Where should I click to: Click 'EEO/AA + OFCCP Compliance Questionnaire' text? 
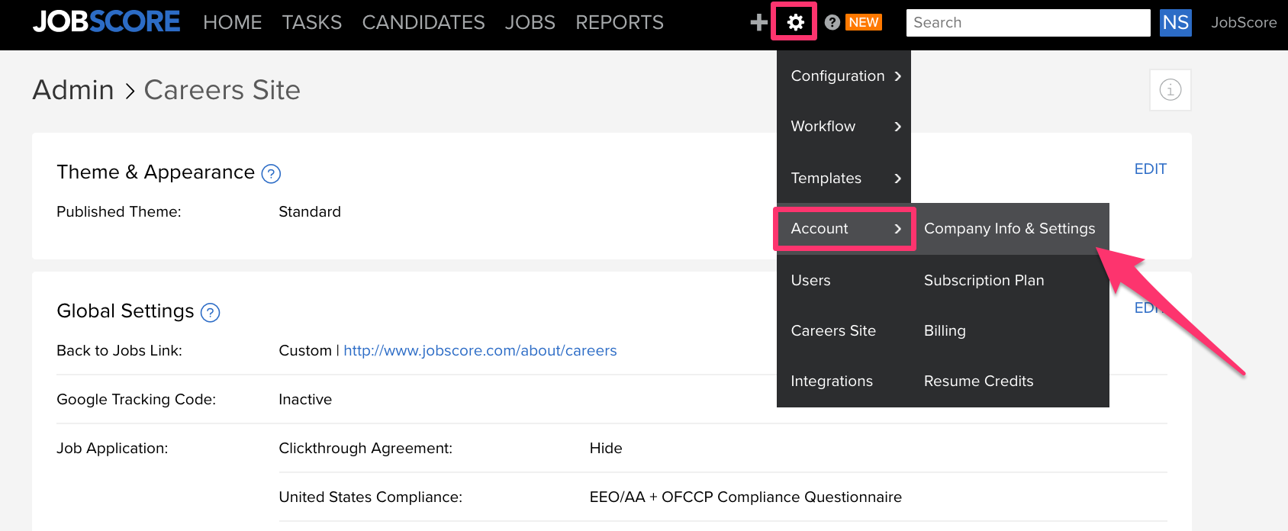click(745, 497)
